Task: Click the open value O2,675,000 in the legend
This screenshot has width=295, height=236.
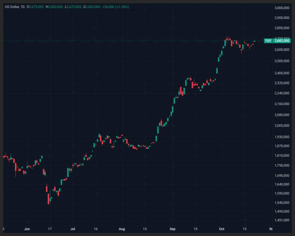Action: [35, 7]
